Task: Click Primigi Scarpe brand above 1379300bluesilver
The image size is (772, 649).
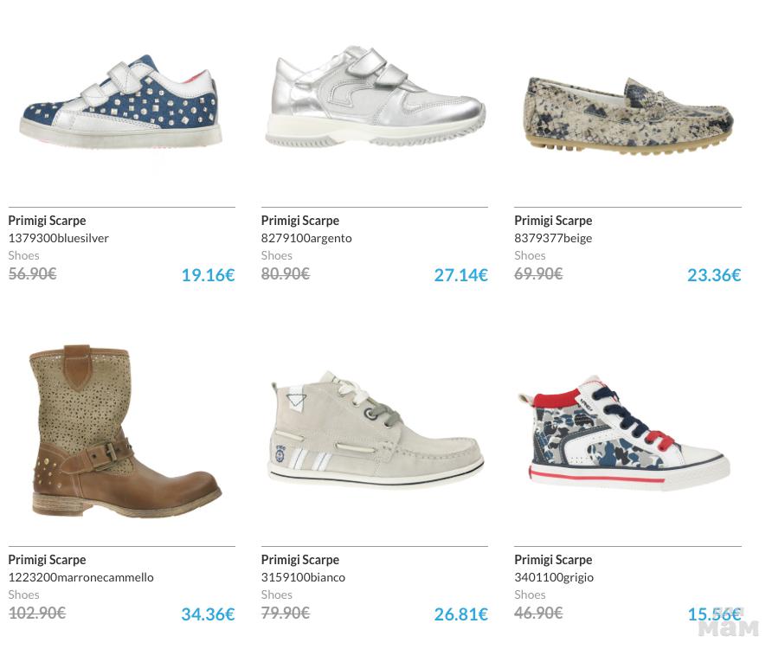Action: [x=48, y=221]
